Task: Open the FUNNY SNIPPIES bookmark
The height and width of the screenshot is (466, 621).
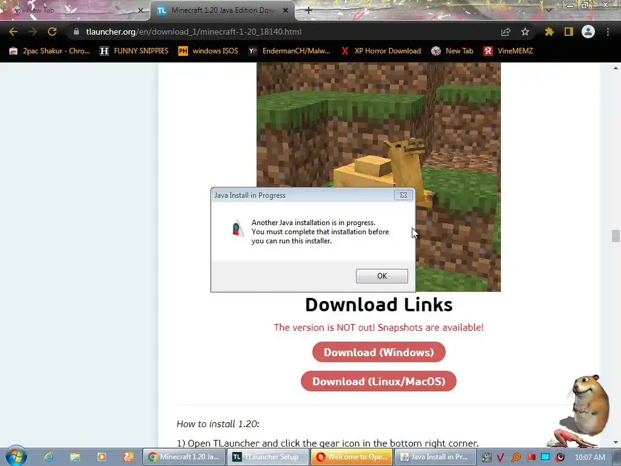Action: point(134,51)
